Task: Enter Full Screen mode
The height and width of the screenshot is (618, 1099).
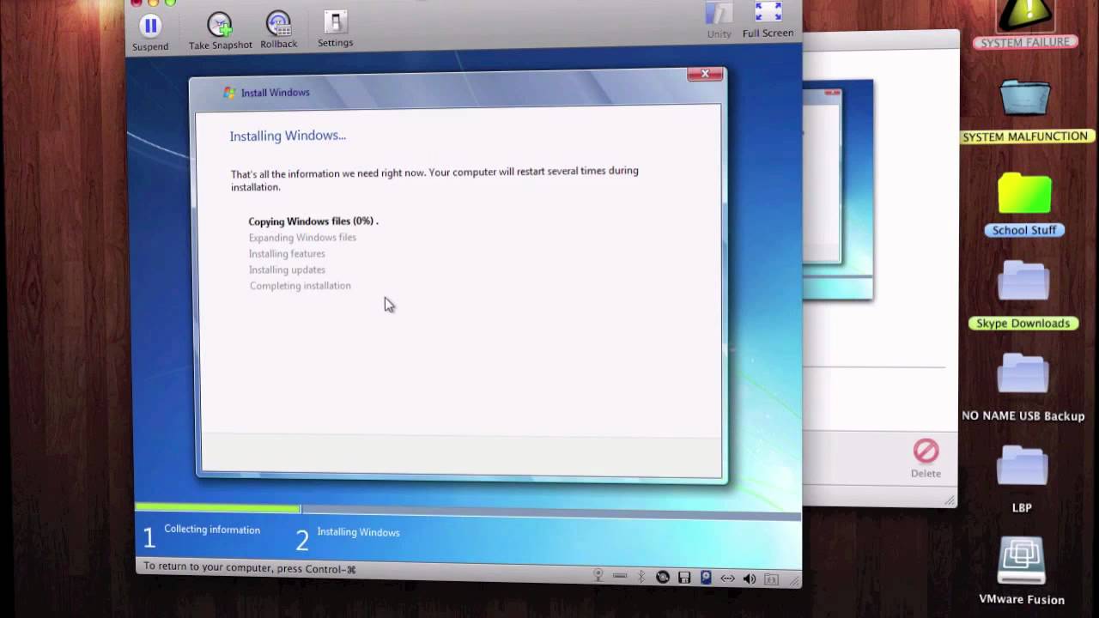Action: coord(768,13)
